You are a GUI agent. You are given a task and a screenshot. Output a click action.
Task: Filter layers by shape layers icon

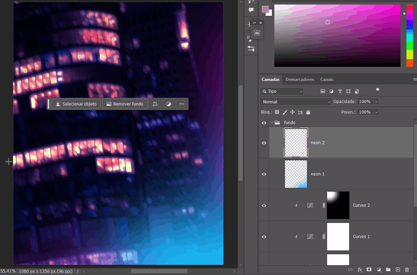click(x=348, y=91)
